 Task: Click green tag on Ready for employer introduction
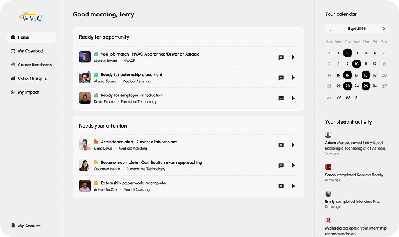tap(96, 95)
